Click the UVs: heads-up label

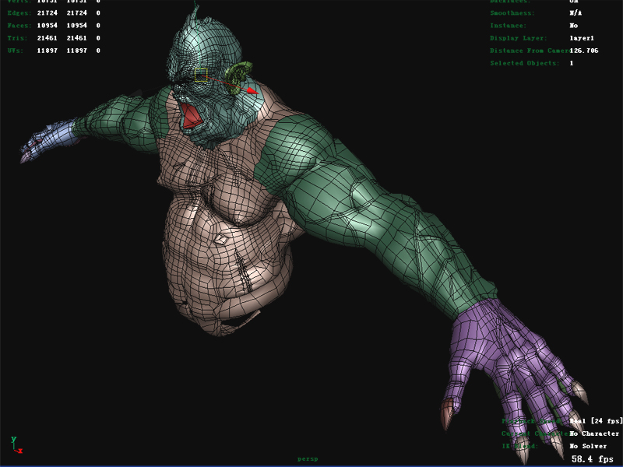15,51
